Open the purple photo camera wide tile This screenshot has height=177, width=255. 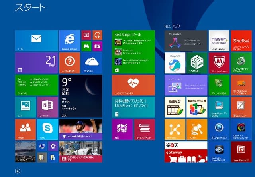[x=186, y=85]
